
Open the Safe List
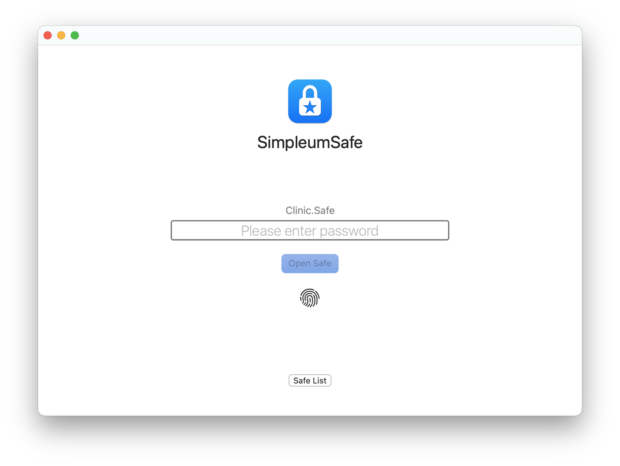[x=310, y=380]
